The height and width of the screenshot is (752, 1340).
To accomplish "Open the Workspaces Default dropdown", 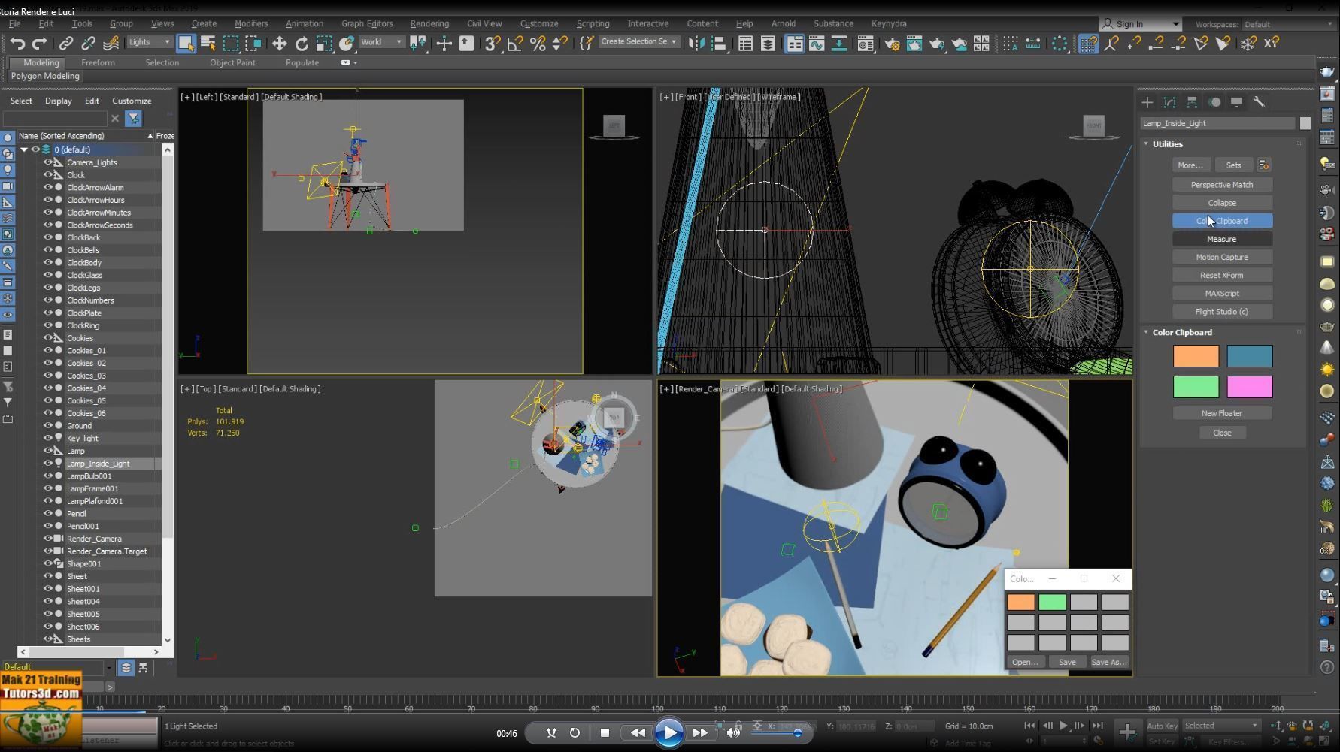I will pos(1288,24).
